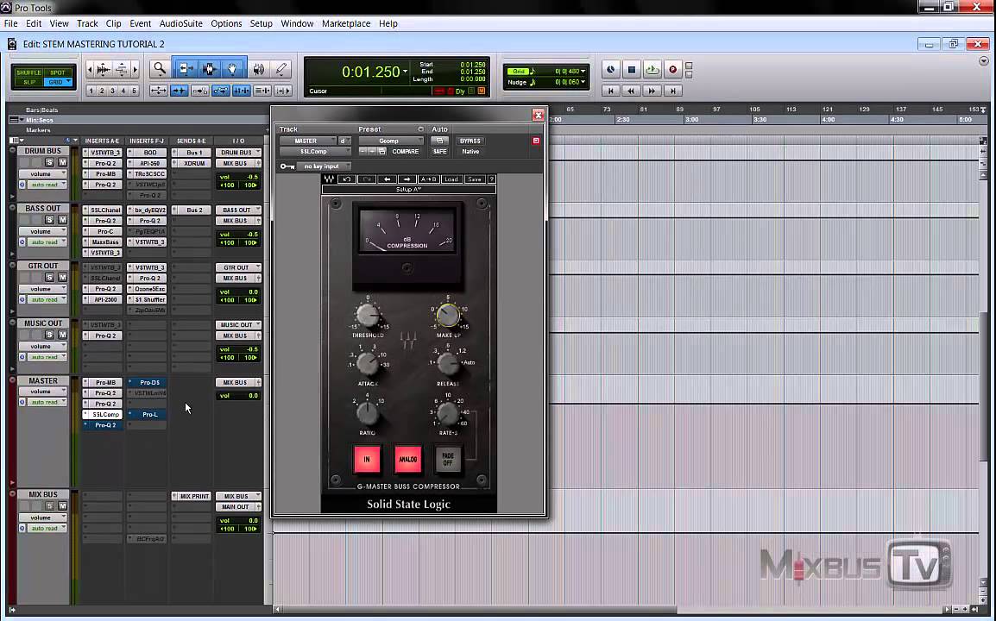Image resolution: width=996 pixels, height=621 pixels.
Task: Open MASTER auto read automation dropdown
Action: tap(46, 402)
